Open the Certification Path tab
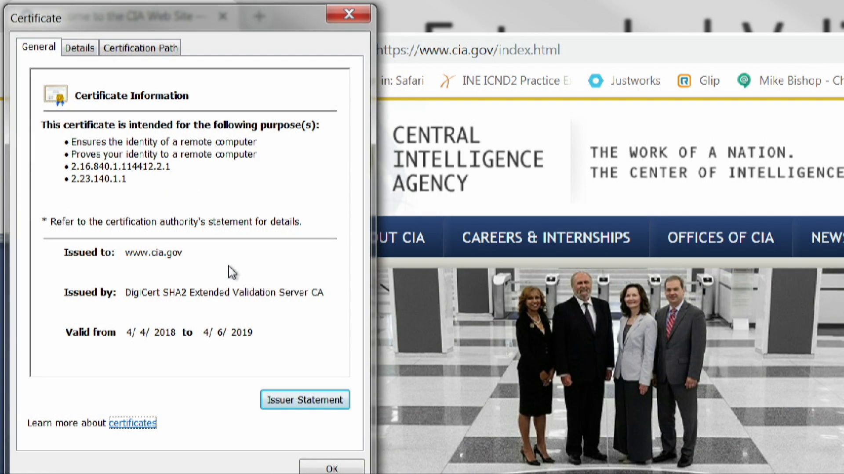This screenshot has width=844, height=474. click(141, 48)
